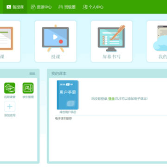The height and width of the screenshot is (167, 167).
Task: Launch the 屏幕书写 monitor card
Action: click(x=111, y=41)
